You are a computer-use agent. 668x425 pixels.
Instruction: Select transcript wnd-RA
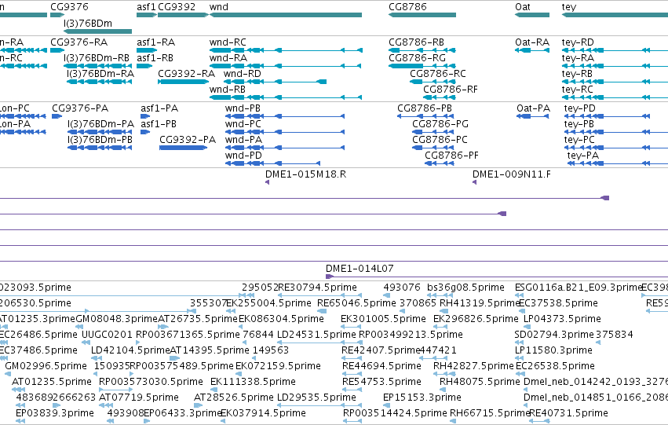(x=286, y=66)
